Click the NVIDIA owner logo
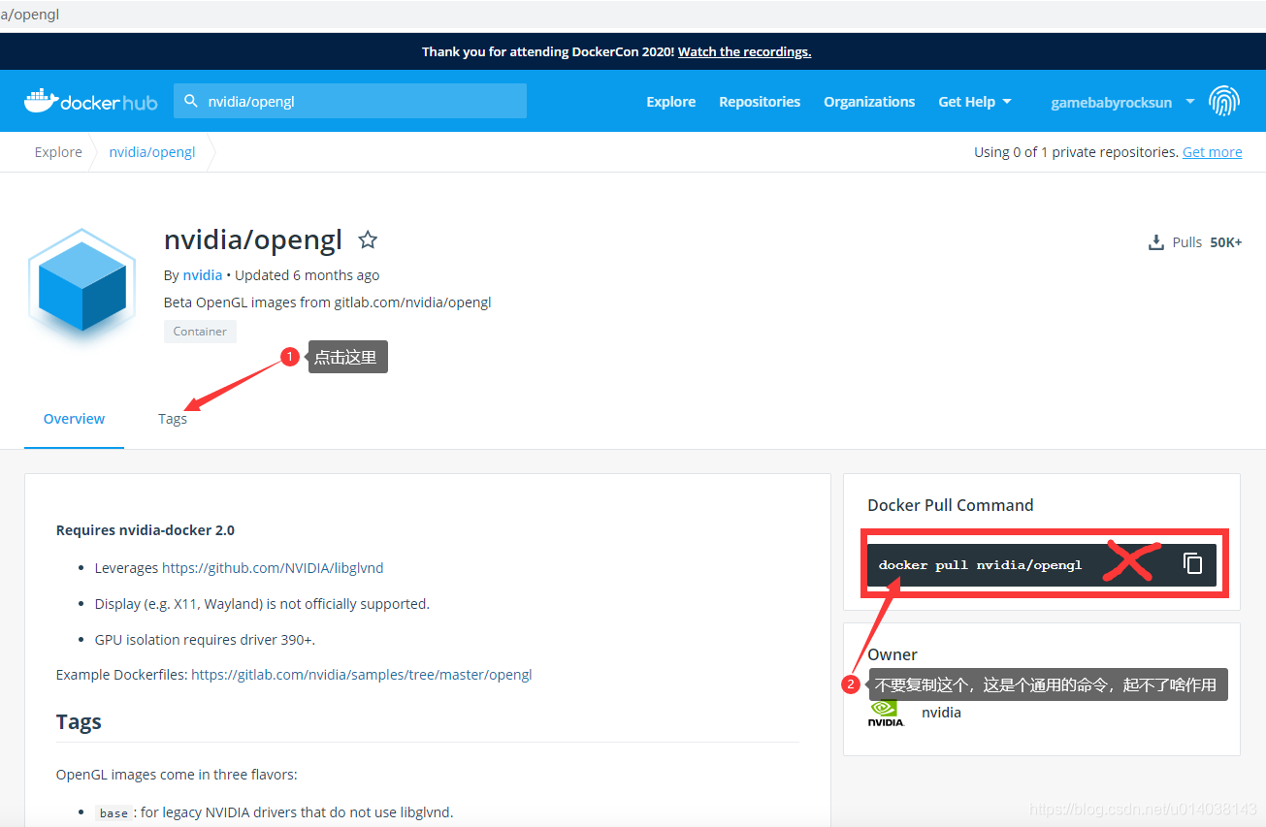 coord(886,714)
